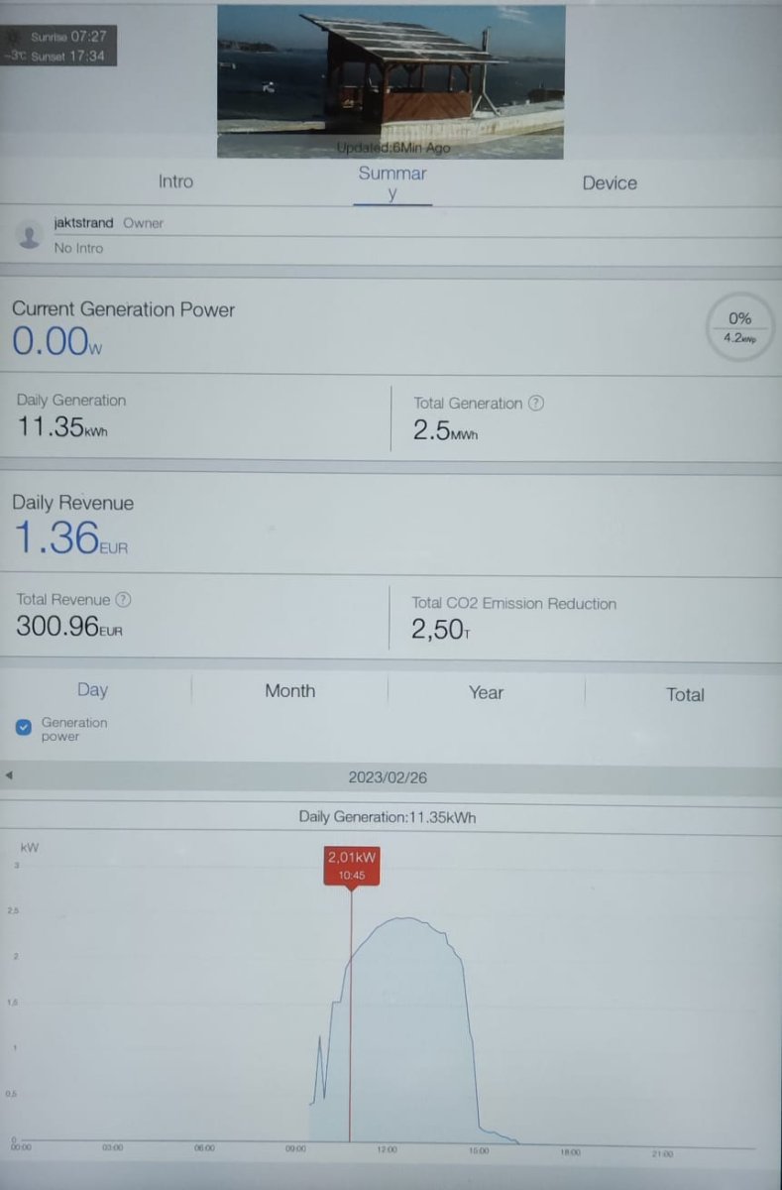Click the Total Generation 2.5MWh value
Viewport: 782px width, 1190px height.
pos(445,431)
